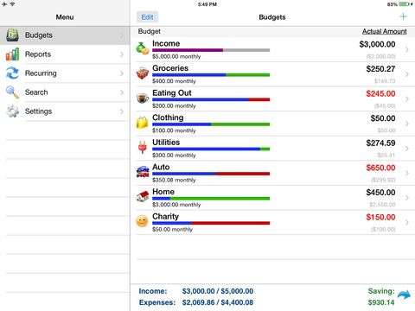
Task: Check the battery indicator in status bar
Action: [404, 4]
